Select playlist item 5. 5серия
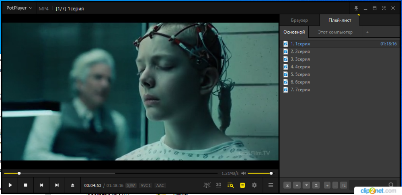The width and height of the screenshot is (402, 195). point(340,75)
